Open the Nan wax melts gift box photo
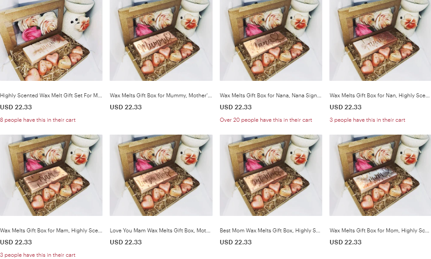The height and width of the screenshot is (259, 431). [380, 40]
